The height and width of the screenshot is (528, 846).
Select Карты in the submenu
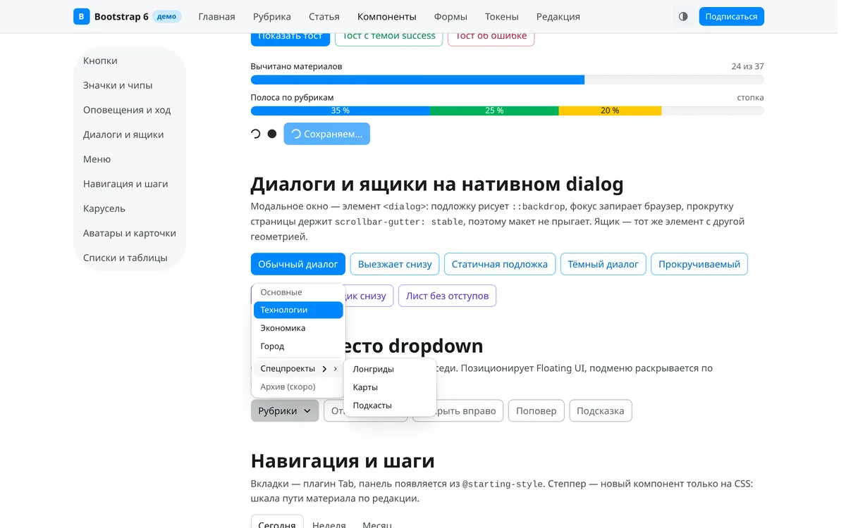(390, 387)
